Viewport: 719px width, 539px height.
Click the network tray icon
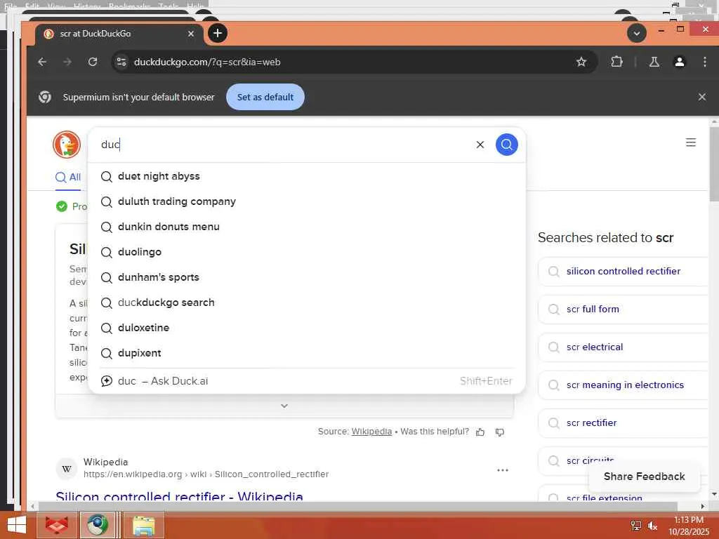coord(636,526)
